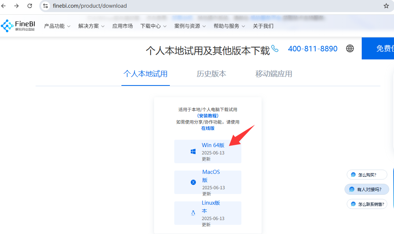The image size is (394, 234).
Task: Click the MacOS X icon
Action: coord(193,182)
